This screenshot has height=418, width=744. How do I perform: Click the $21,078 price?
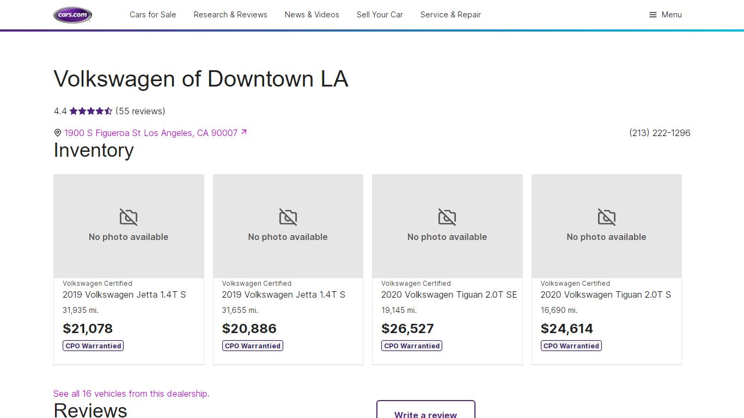(x=88, y=329)
